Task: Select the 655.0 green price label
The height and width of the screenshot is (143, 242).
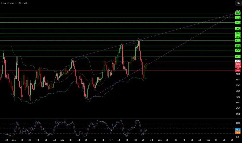Action: click(x=238, y=50)
